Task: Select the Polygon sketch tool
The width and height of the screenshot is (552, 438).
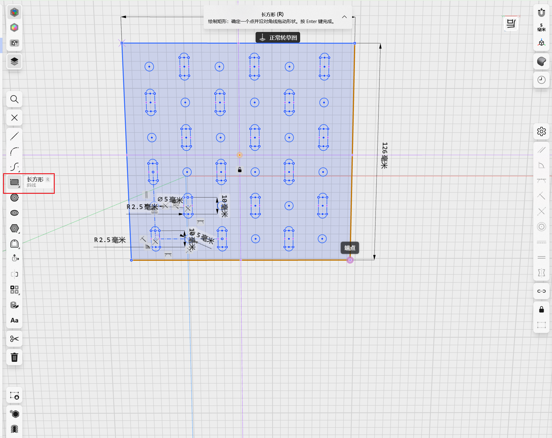Action: point(14,228)
